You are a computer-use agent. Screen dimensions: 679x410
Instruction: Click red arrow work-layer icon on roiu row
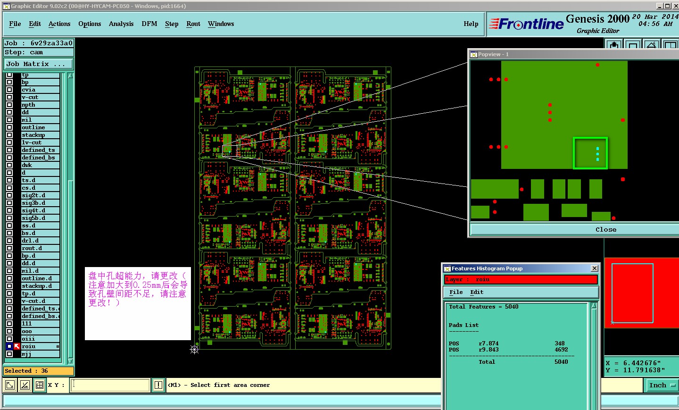17,346
